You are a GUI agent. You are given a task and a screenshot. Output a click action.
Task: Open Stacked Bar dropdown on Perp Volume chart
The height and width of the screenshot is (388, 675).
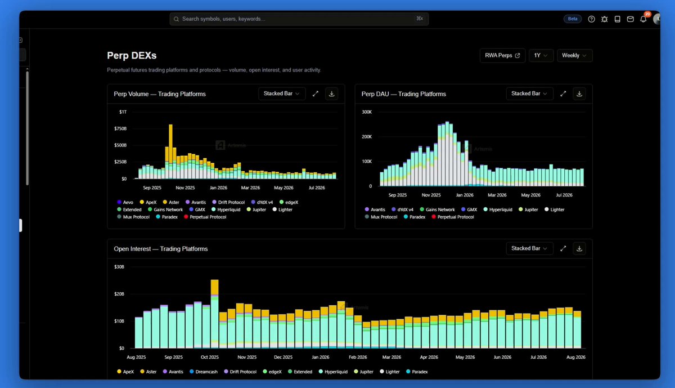click(282, 93)
